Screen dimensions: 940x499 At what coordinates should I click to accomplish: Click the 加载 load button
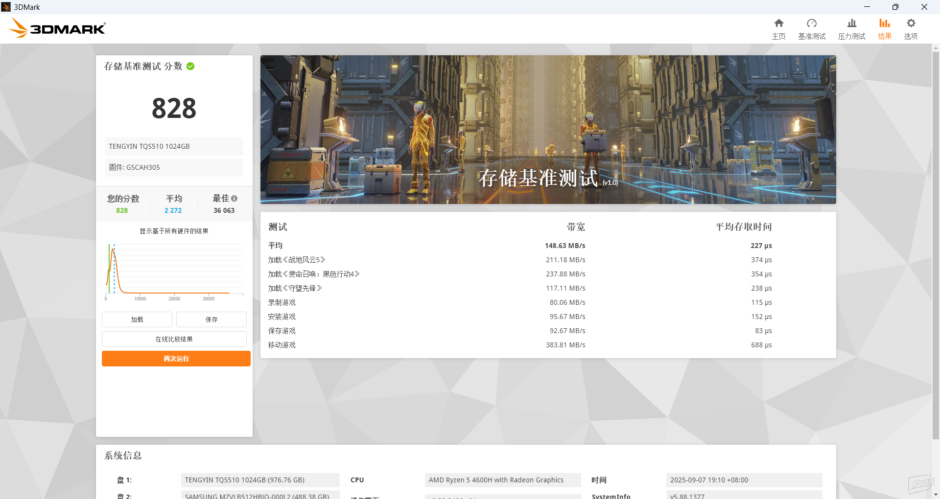pyautogui.click(x=137, y=319)
